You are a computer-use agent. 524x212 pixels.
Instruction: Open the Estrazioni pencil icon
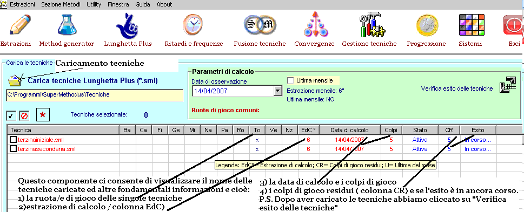[19, 25]
